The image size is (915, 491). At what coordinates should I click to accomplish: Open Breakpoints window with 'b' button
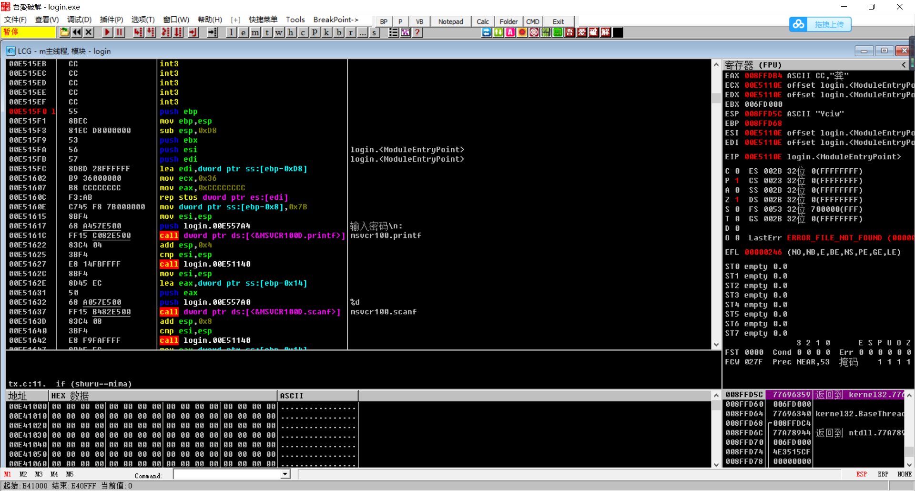(338, 32)
